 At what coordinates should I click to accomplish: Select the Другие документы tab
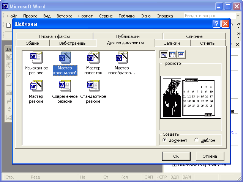[125, 42]
